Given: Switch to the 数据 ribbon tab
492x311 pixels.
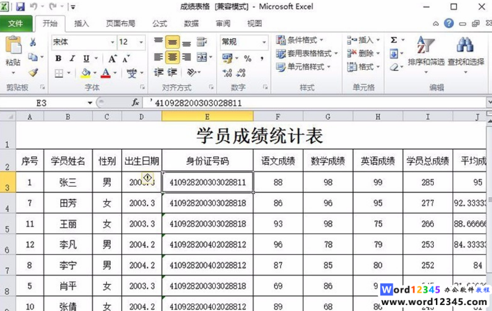Looking at the screenshot, I should pos(191,24).
